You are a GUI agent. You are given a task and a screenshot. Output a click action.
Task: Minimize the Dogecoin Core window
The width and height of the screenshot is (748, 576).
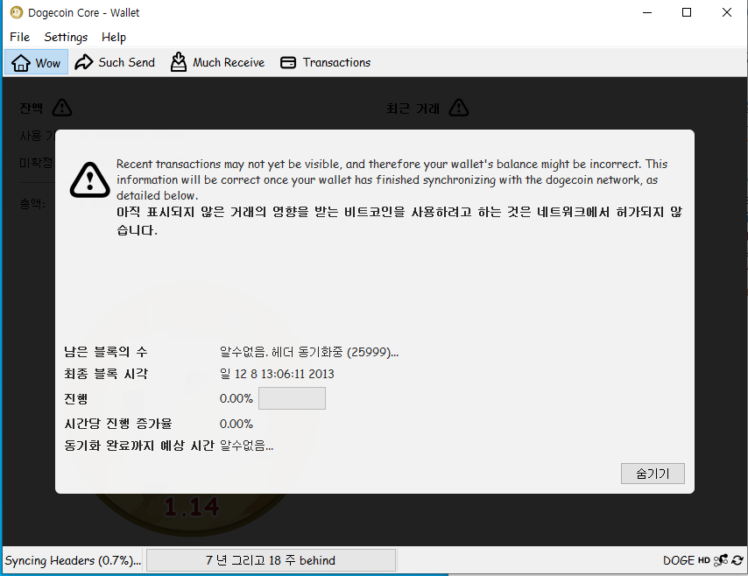pos(647,12)
